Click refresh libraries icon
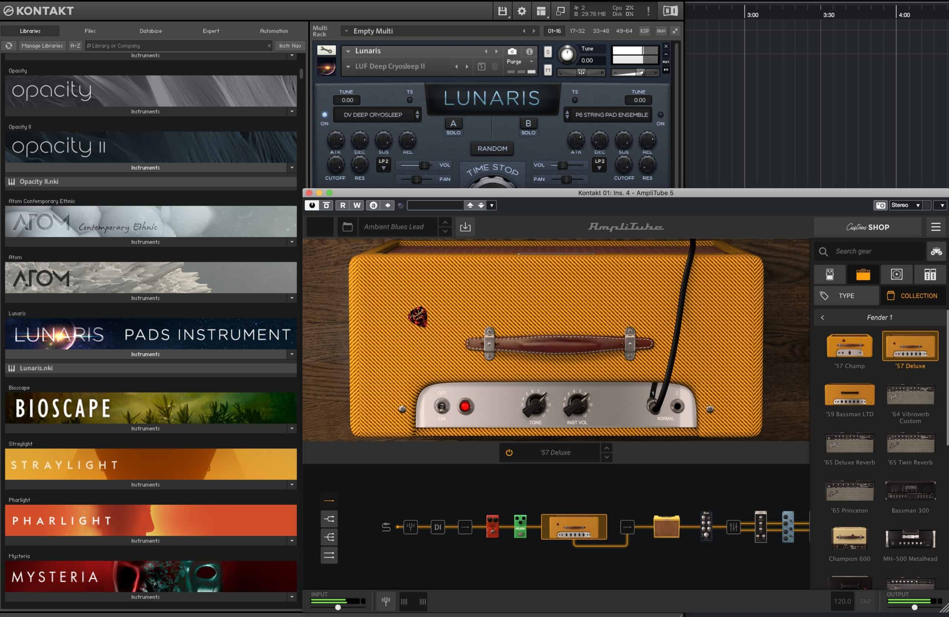Image resolution: width=949 pixels, height=617 pixels. 9,46
